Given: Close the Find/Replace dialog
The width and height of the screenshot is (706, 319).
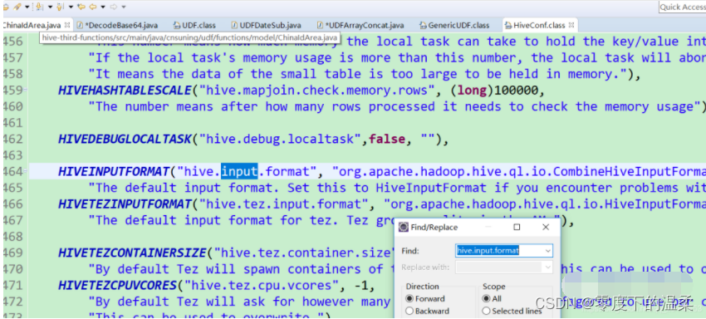Looking at the screenshot, I should click(546, 228).
